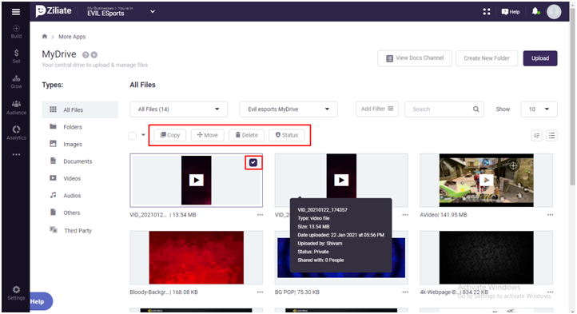Open the floating Help bubble

(x=42, y=301)
